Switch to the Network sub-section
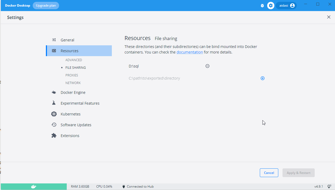The height and width of the screenshot is (190, 335). 73,83
